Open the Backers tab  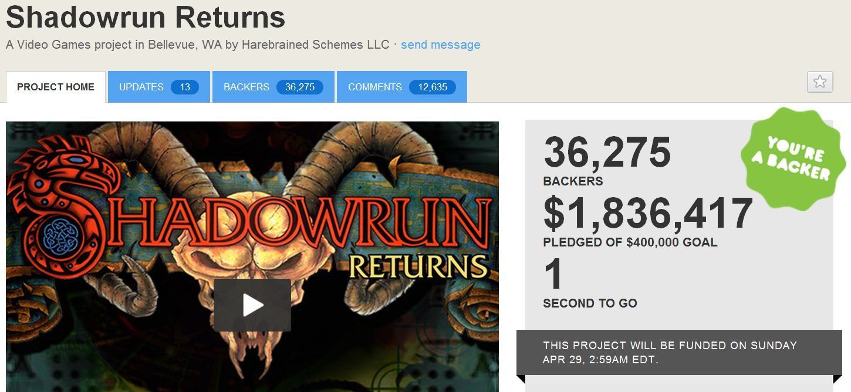273,87
